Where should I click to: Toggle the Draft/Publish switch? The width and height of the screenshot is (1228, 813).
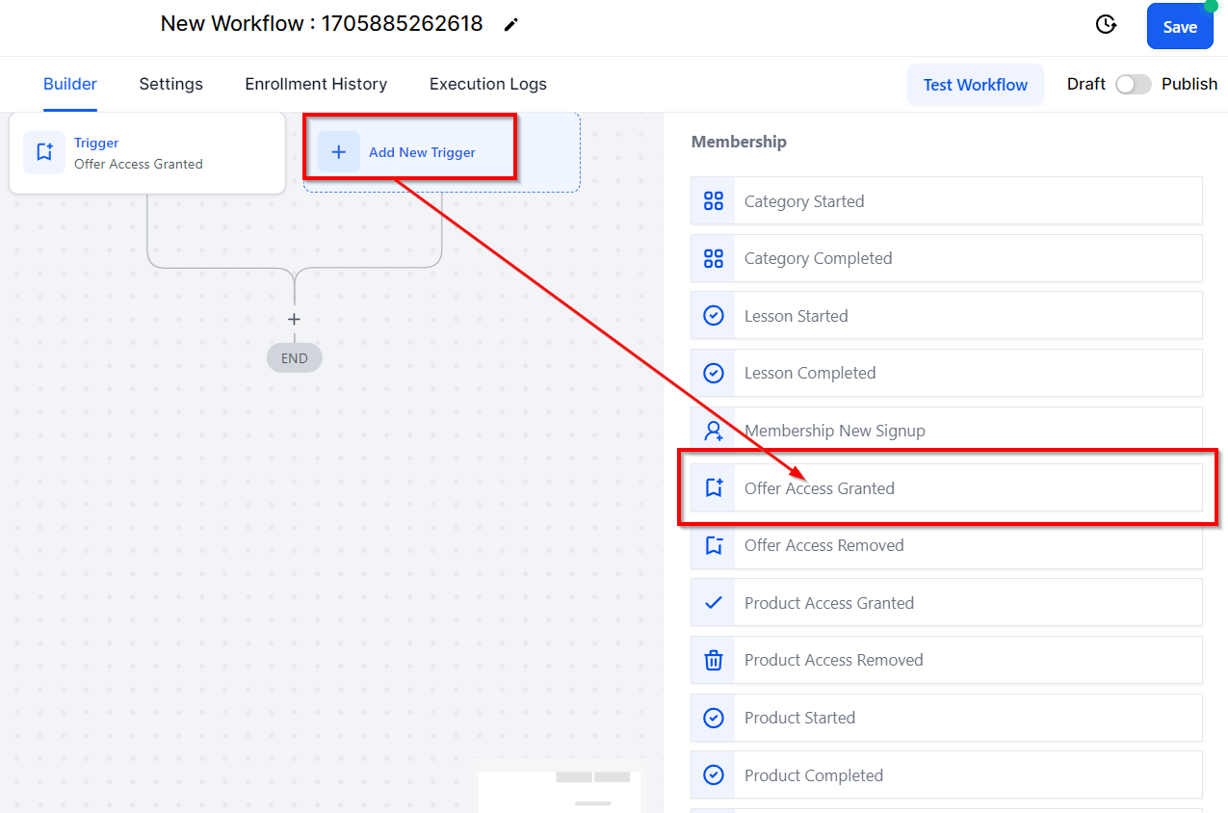tap(1134, 84)
